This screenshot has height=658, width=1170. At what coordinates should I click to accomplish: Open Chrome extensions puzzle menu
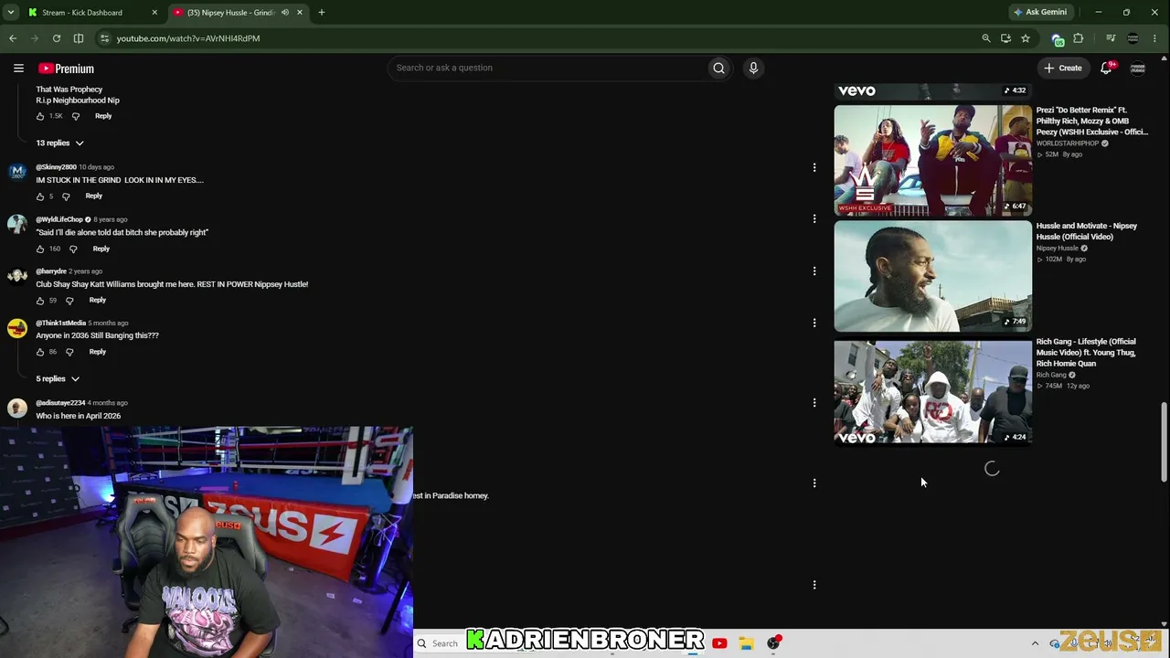[x=1079, y=38]
